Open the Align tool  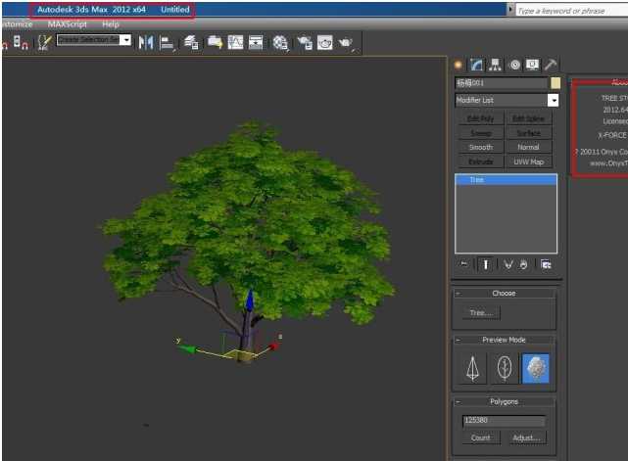[x=167, y=42]
